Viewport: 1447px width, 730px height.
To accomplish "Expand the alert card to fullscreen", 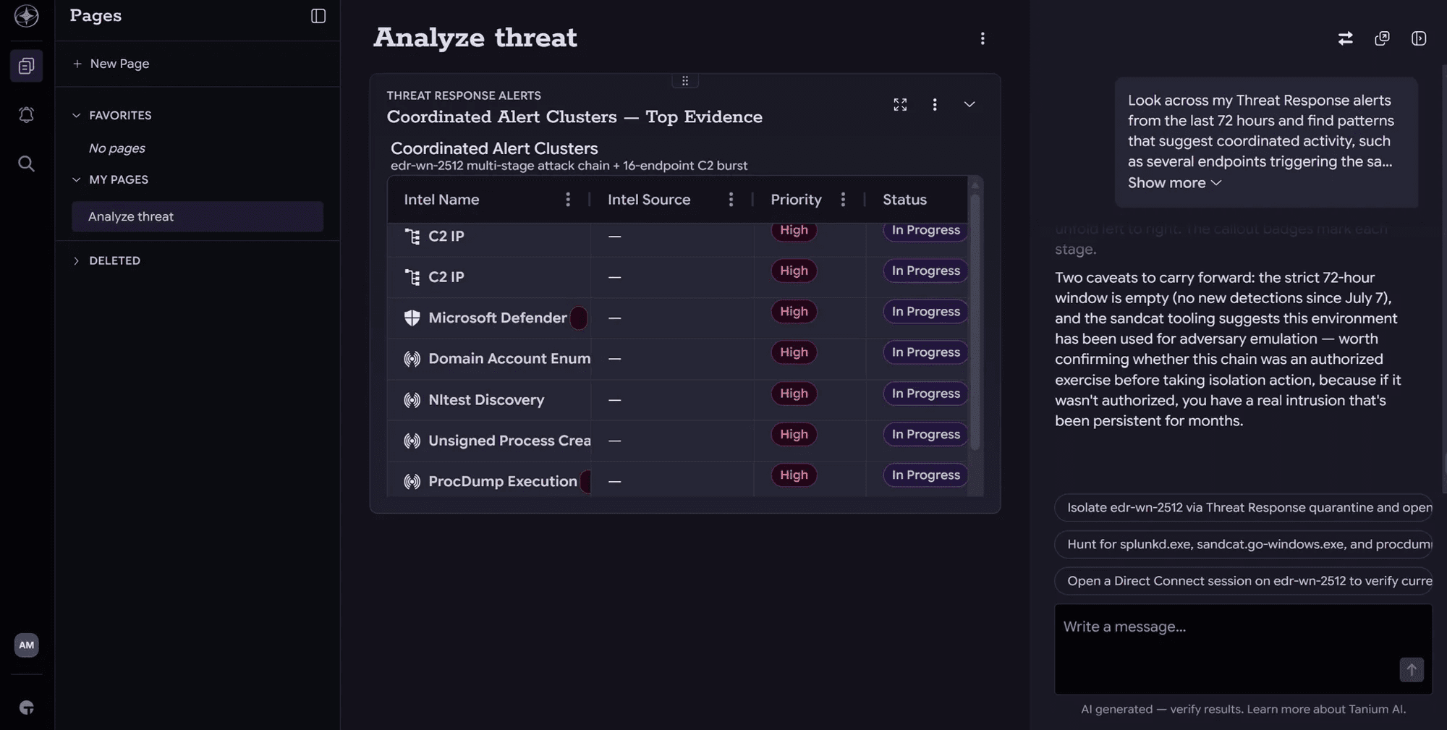I will coord(899,105).
